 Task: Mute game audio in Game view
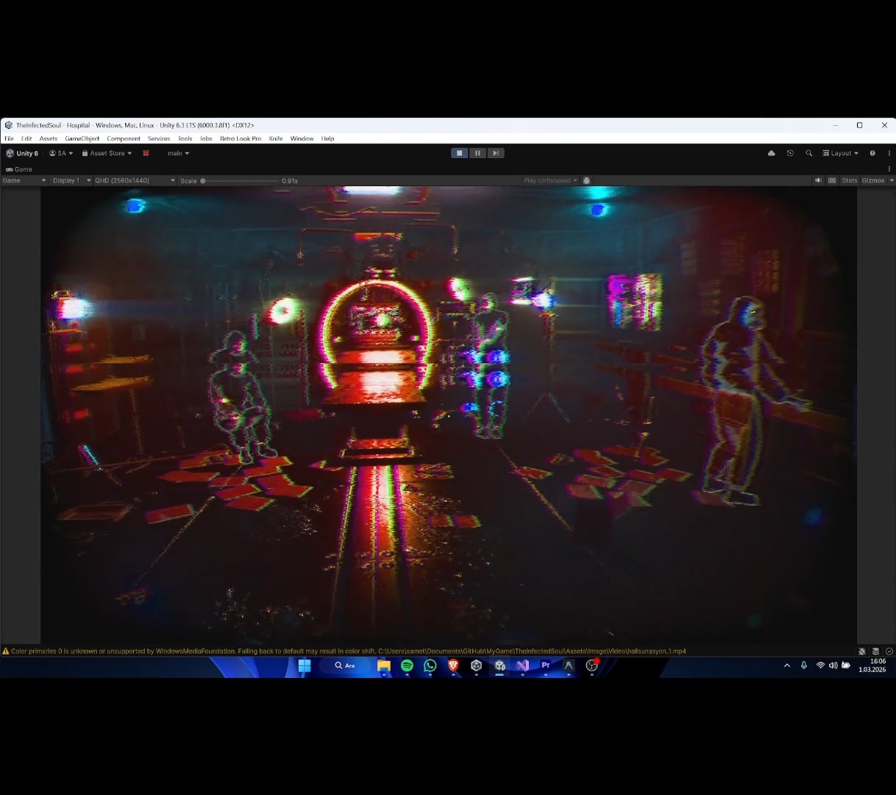pyautogui.click(x=818, y=180)
